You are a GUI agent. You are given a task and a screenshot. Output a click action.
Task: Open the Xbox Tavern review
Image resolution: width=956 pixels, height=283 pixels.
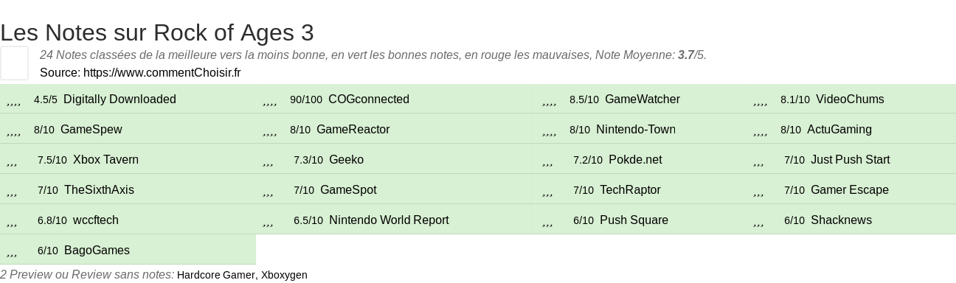click(105, 159)
